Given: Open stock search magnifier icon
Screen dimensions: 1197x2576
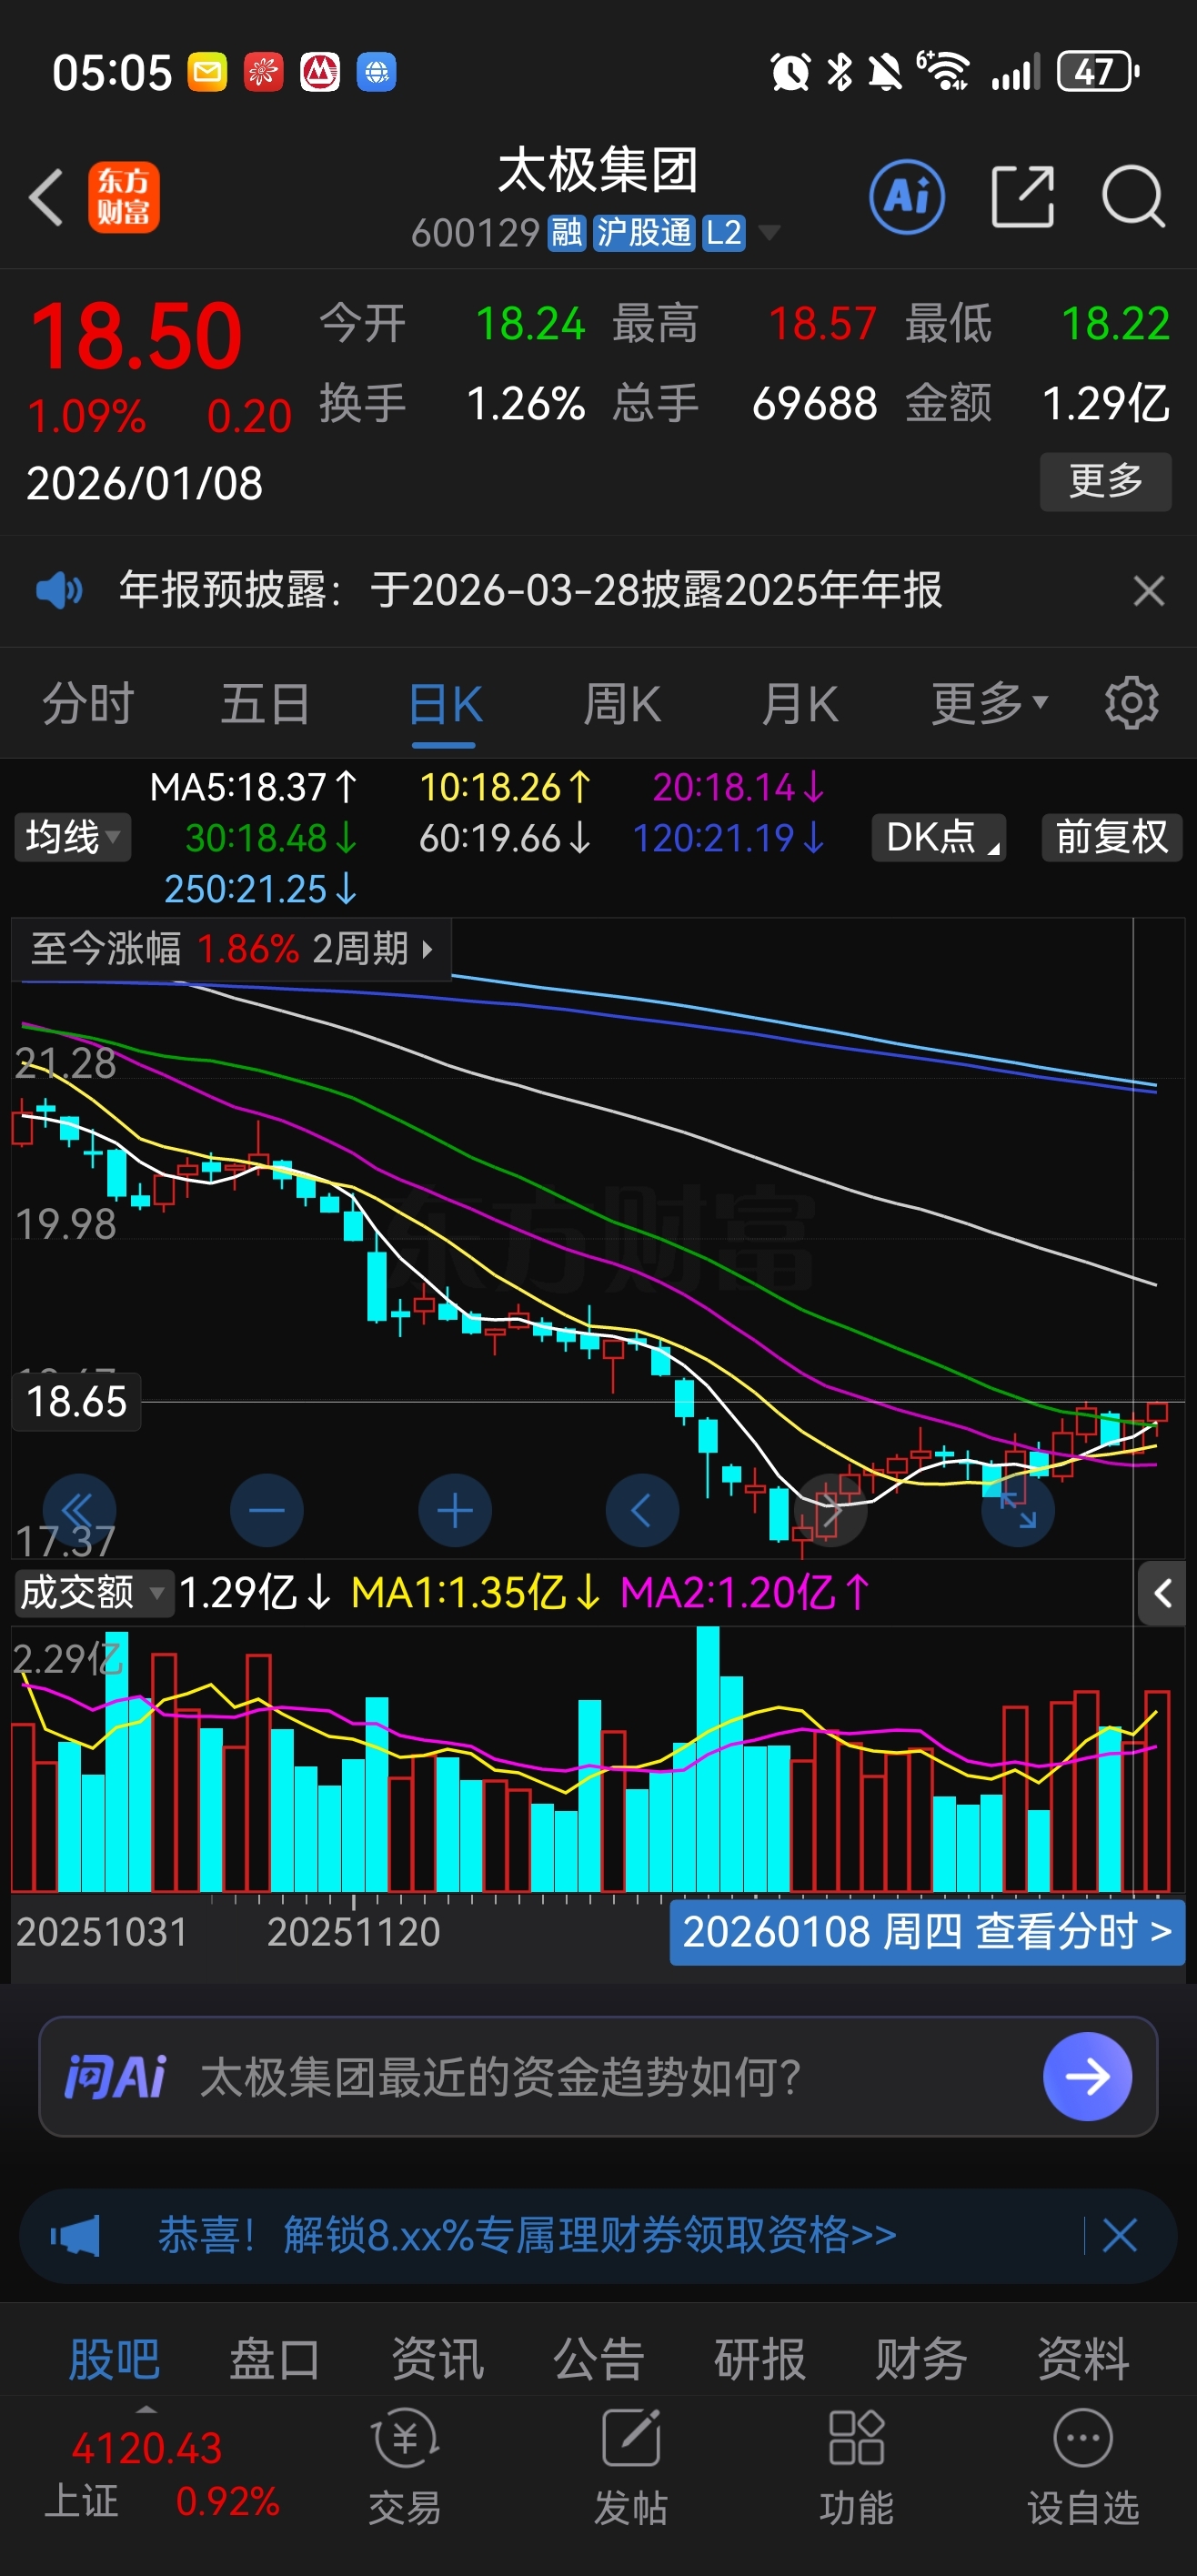Looking at the screenshot, I should [x=1133, y=197].
